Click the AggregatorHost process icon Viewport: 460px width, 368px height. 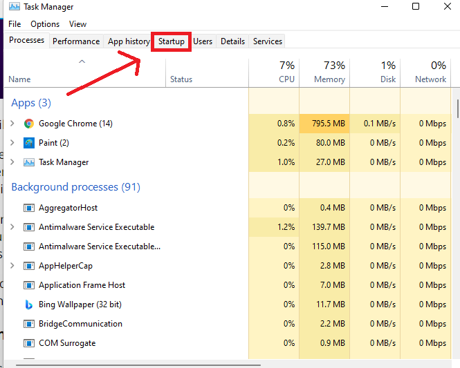click(28, 208)
